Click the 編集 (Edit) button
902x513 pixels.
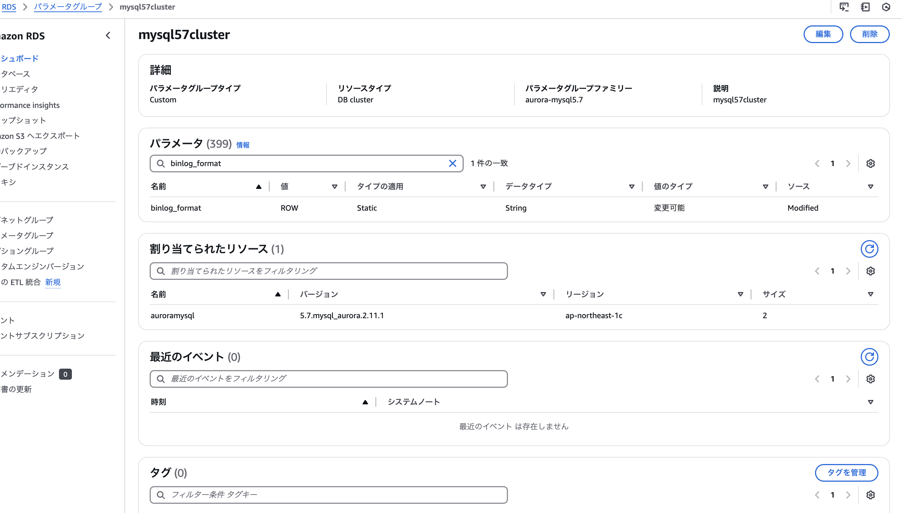coord(823,34)
